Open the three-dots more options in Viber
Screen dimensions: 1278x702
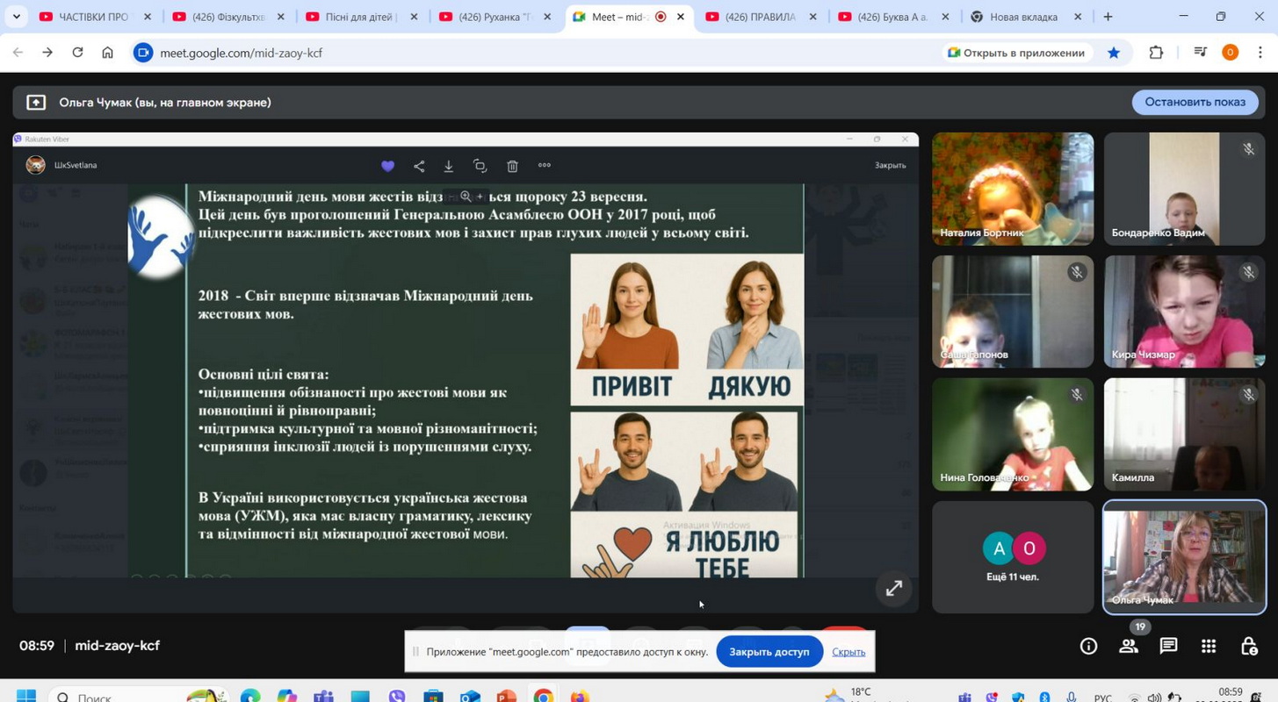tap(545, 166)
